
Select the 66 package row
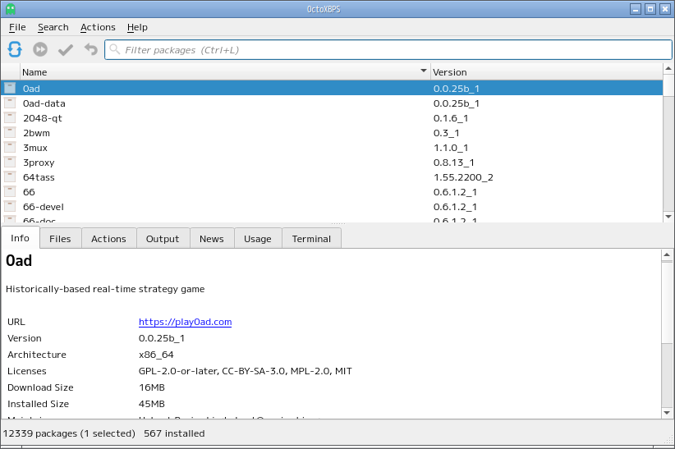tap(332, 192)
